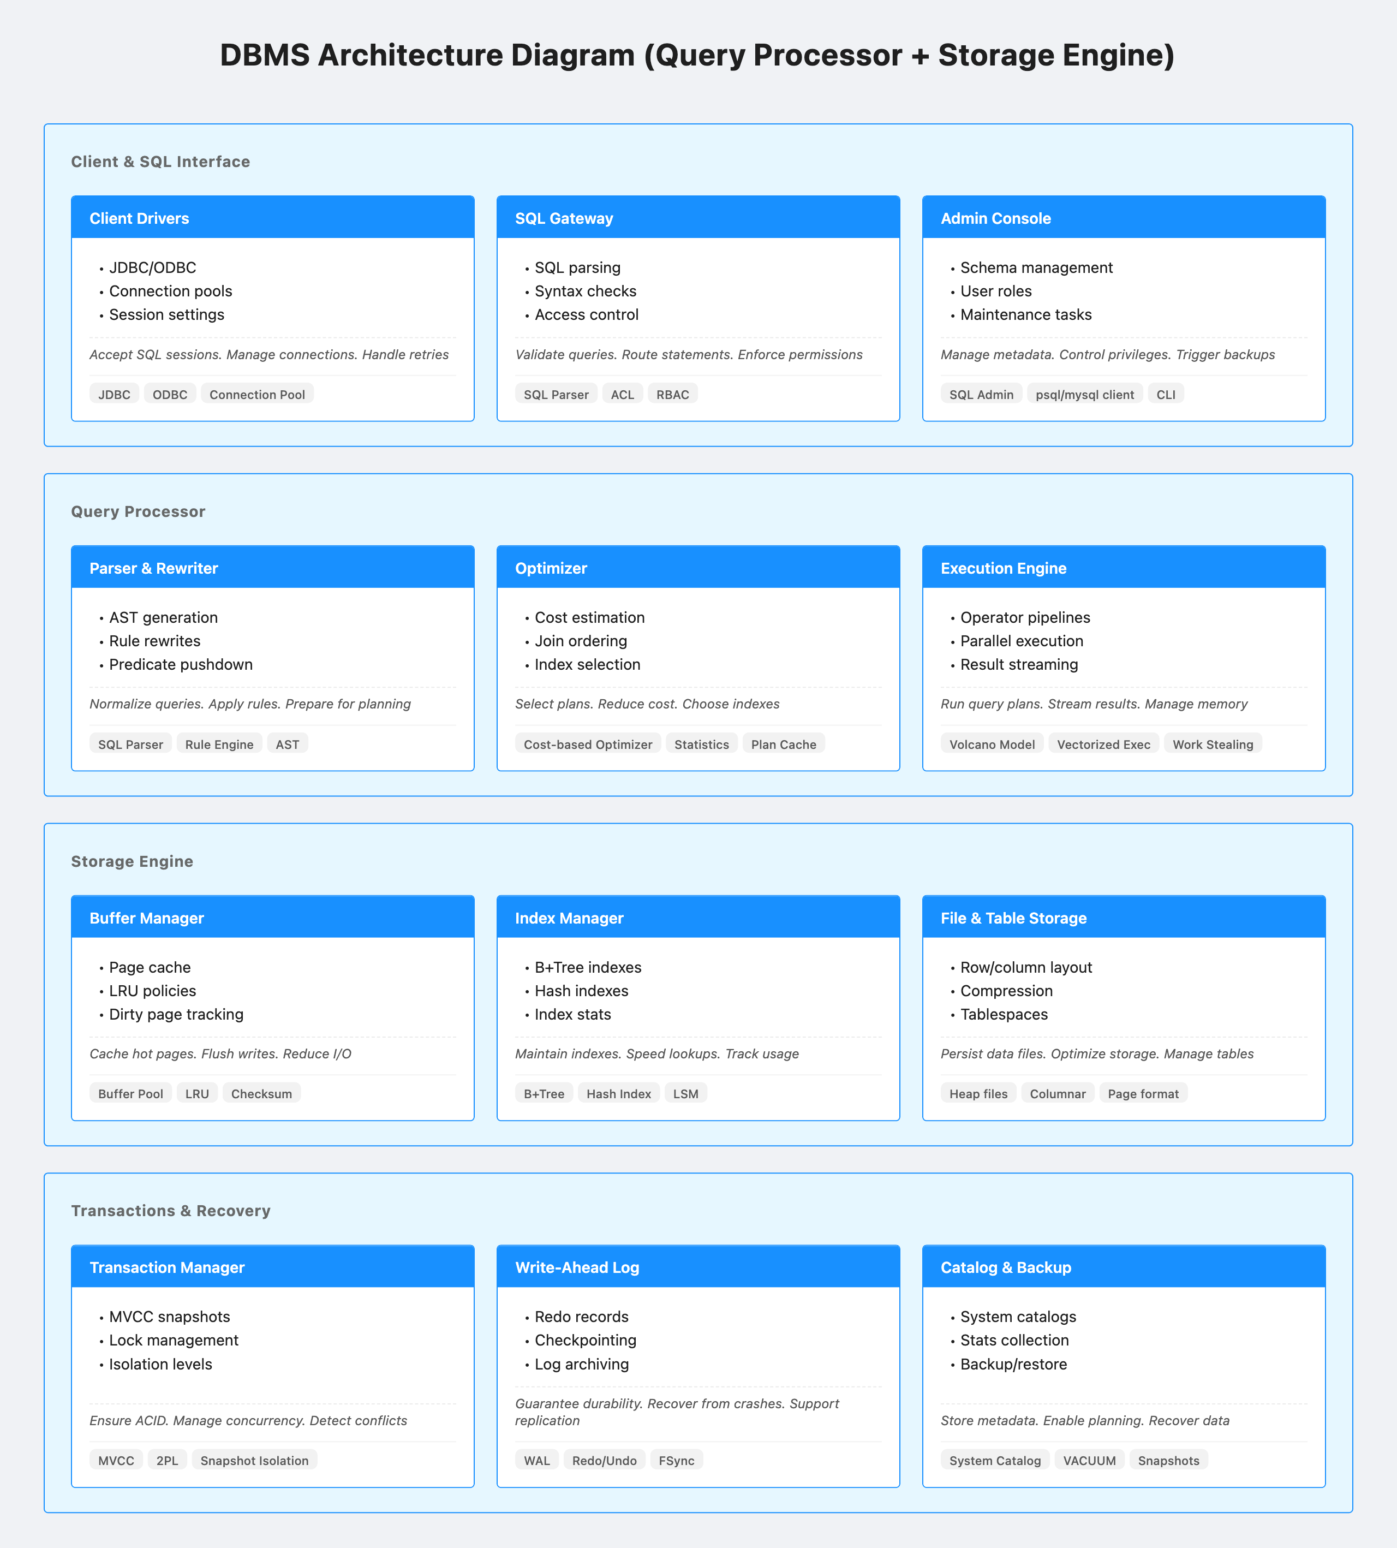Click the Snapshot Isolation tag

(x=254, y=1461)
